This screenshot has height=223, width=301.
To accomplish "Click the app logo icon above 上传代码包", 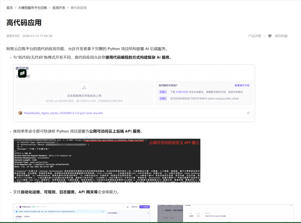I will [22, 73].
